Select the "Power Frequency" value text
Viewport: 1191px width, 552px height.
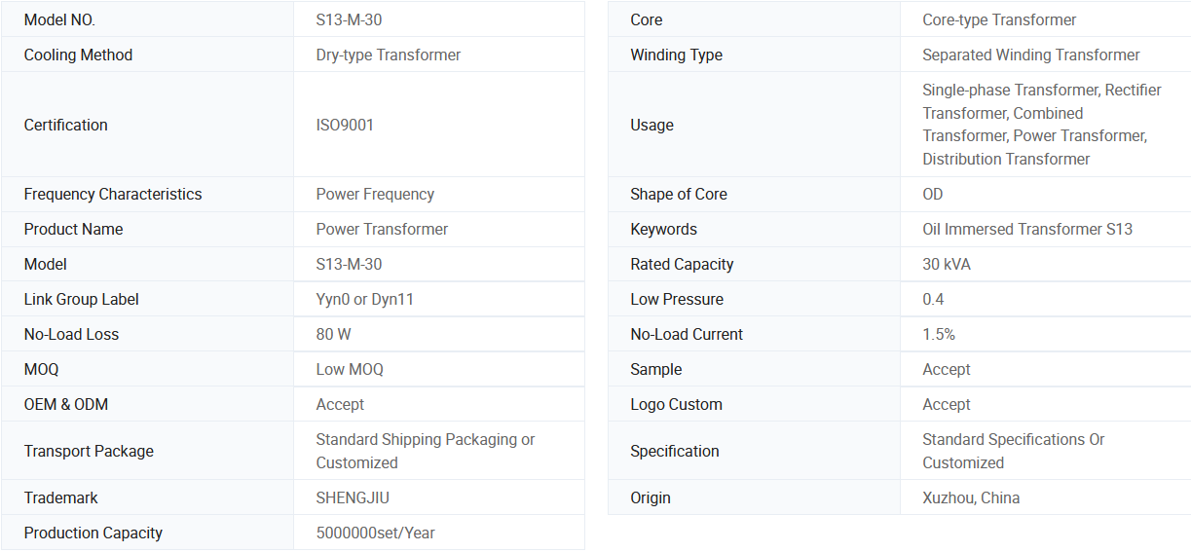pyautogui.click(x=375, y=194)
